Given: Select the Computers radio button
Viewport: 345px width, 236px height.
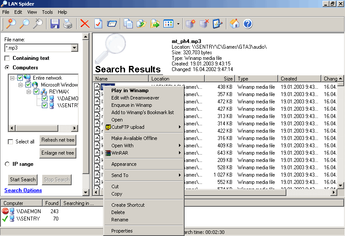Looking at the screenshot, I should coord(7,68).
